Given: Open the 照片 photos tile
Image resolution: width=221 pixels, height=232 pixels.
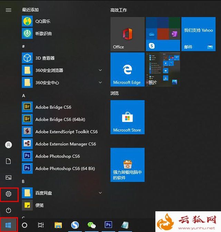Looking at the screenshot, I should click(x=163, y=69).
